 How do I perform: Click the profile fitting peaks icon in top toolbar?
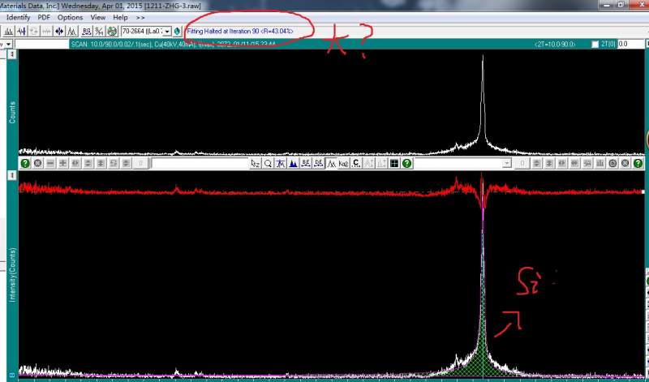click(x=72, y=31)
